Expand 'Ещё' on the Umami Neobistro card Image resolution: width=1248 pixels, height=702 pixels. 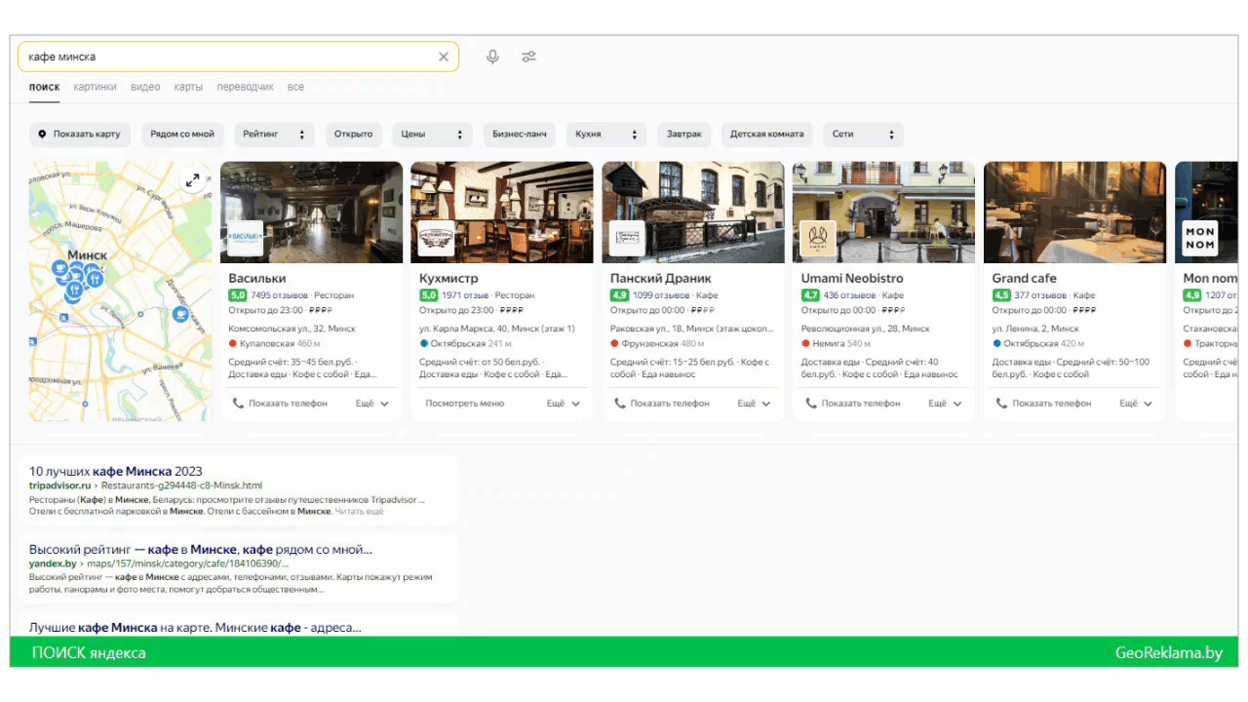pyautogui.click(x=946, y=404)
